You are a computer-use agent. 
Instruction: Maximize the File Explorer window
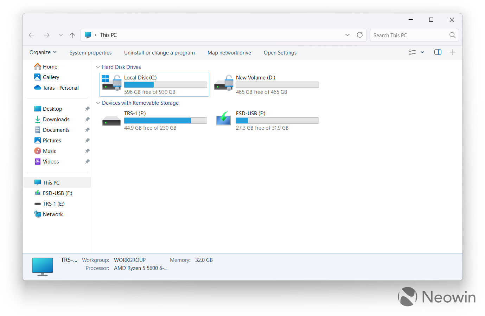click(431, 20)
